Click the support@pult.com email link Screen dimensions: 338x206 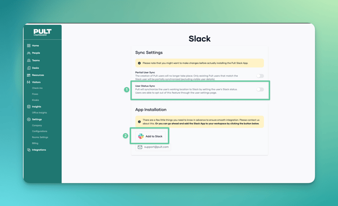[x=157, y=147]
